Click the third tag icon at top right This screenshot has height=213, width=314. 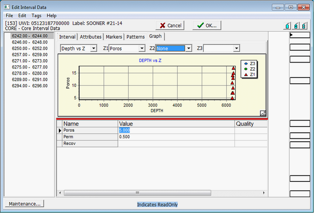tap(304, 26)
